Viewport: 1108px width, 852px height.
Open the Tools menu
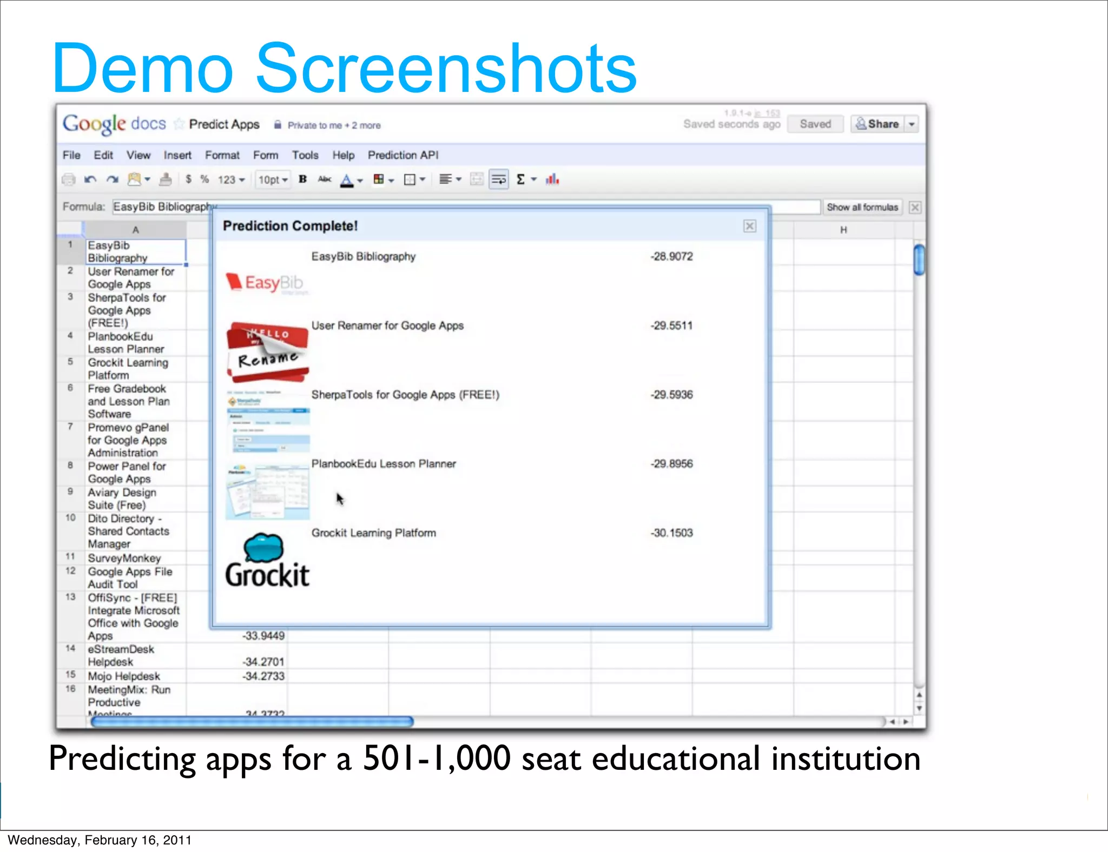click(x=305, y=155)
